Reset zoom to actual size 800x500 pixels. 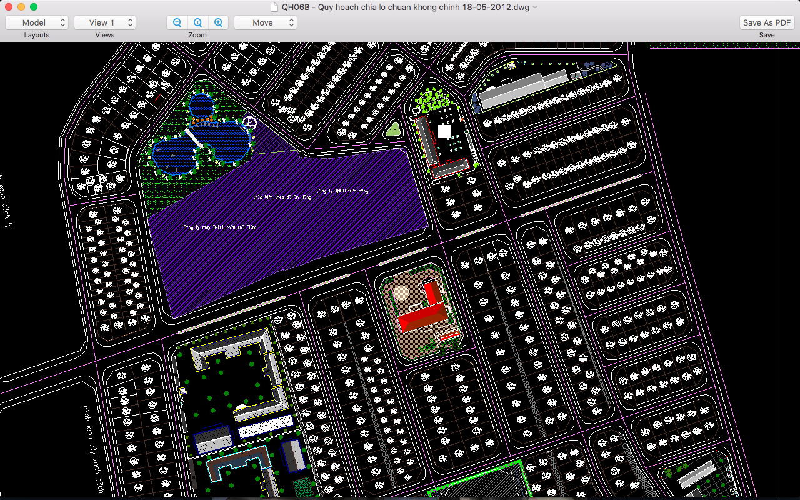click(197, 22)
